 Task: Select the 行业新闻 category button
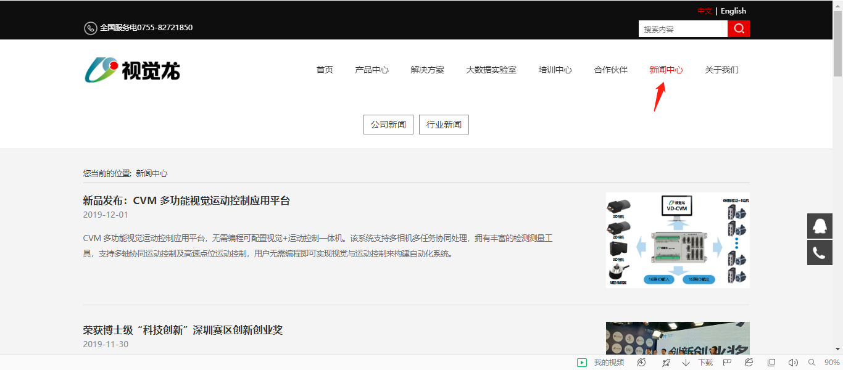(x=444, y=125)
